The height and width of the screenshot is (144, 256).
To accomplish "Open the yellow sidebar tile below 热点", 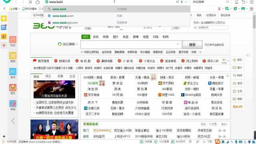I will click(13, 57).
